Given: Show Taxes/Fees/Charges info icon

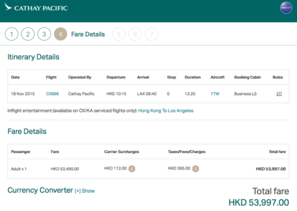Looking at the screenshot, I should pyautogui.click(x=196, y=169).
